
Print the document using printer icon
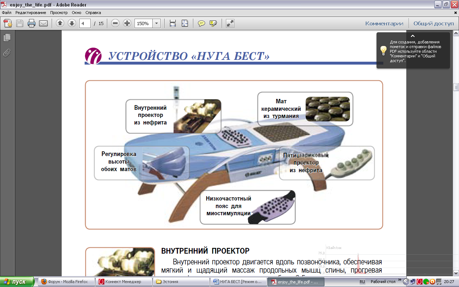pyautogui.click(x=32, y=23)
